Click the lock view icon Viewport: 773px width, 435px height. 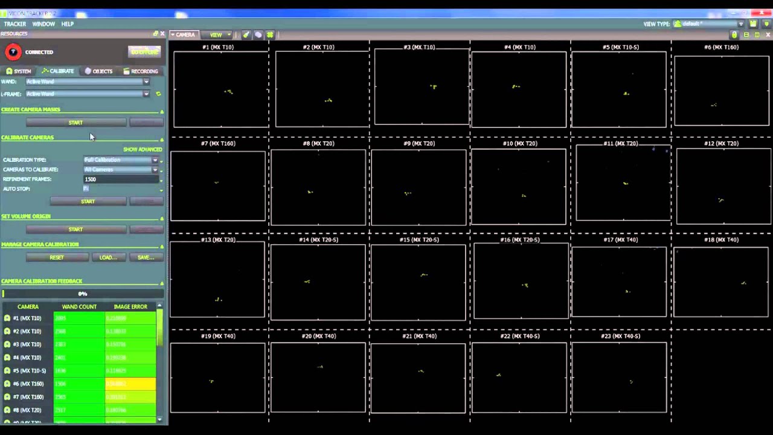point(733,34)
